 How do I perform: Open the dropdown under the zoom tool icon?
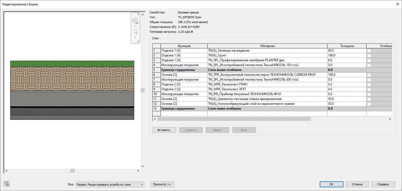coord(135,37)
